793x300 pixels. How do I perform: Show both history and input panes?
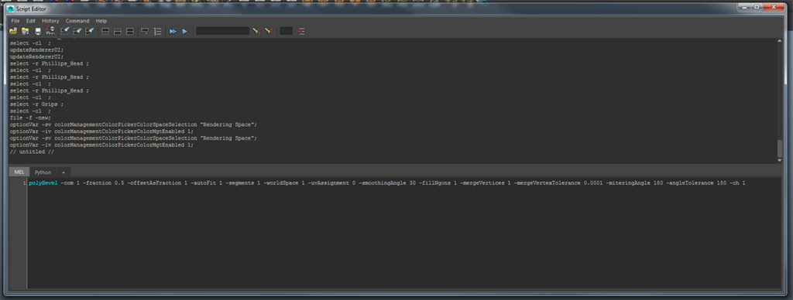pyautogui.click(x=130, y=31)
